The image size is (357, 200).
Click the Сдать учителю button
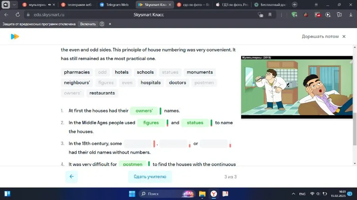150,177
